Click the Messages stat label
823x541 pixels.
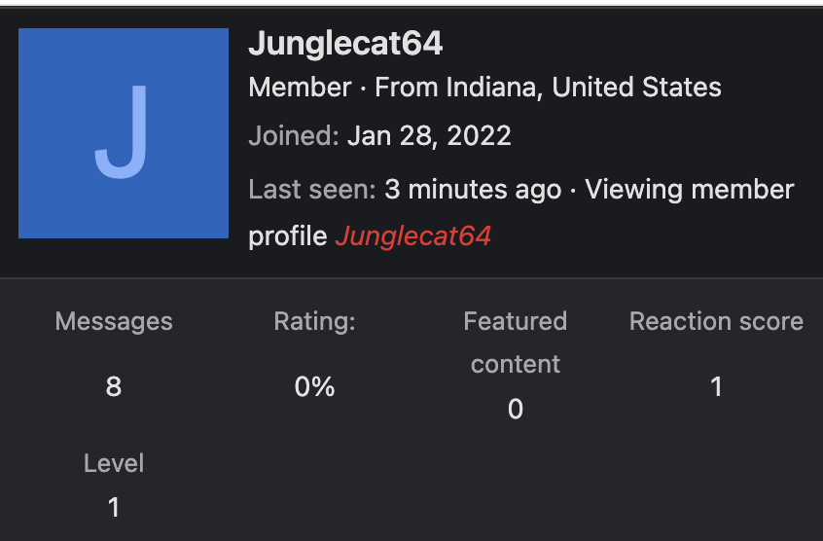tap(114, 321)
